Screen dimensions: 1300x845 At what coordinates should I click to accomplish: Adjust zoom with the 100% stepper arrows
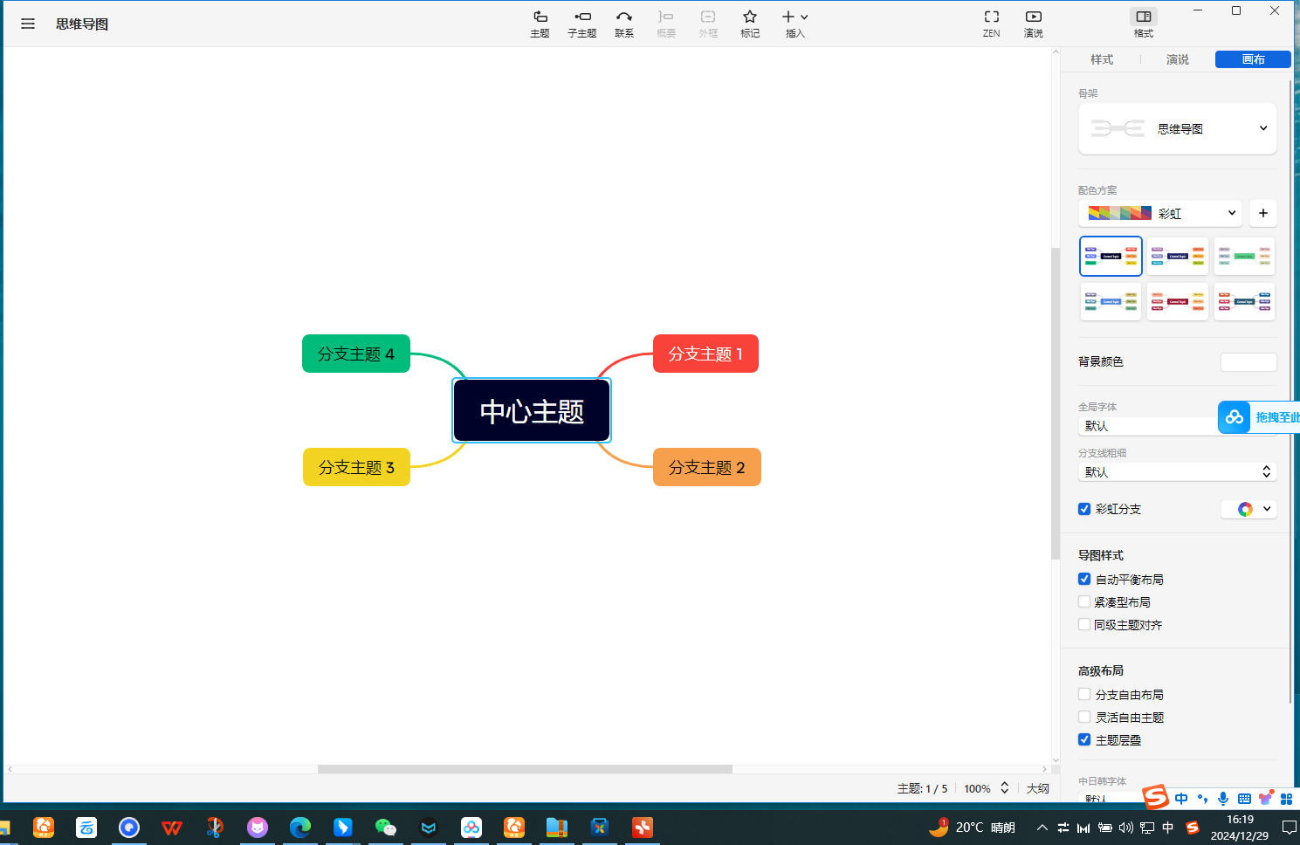[1005, 788]
